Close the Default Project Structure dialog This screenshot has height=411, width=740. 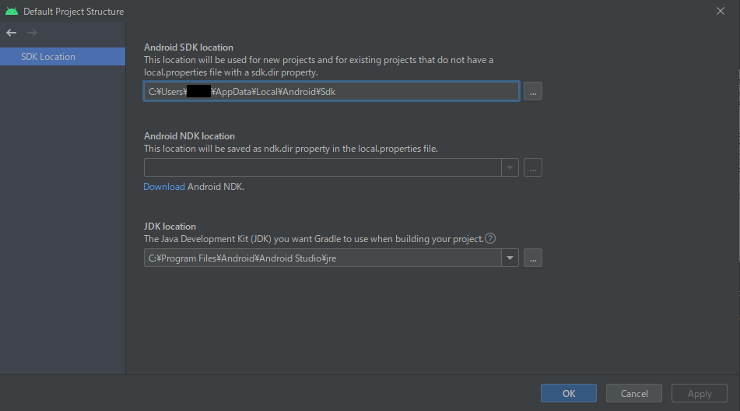pyautogui.click(x=721, y=11)
